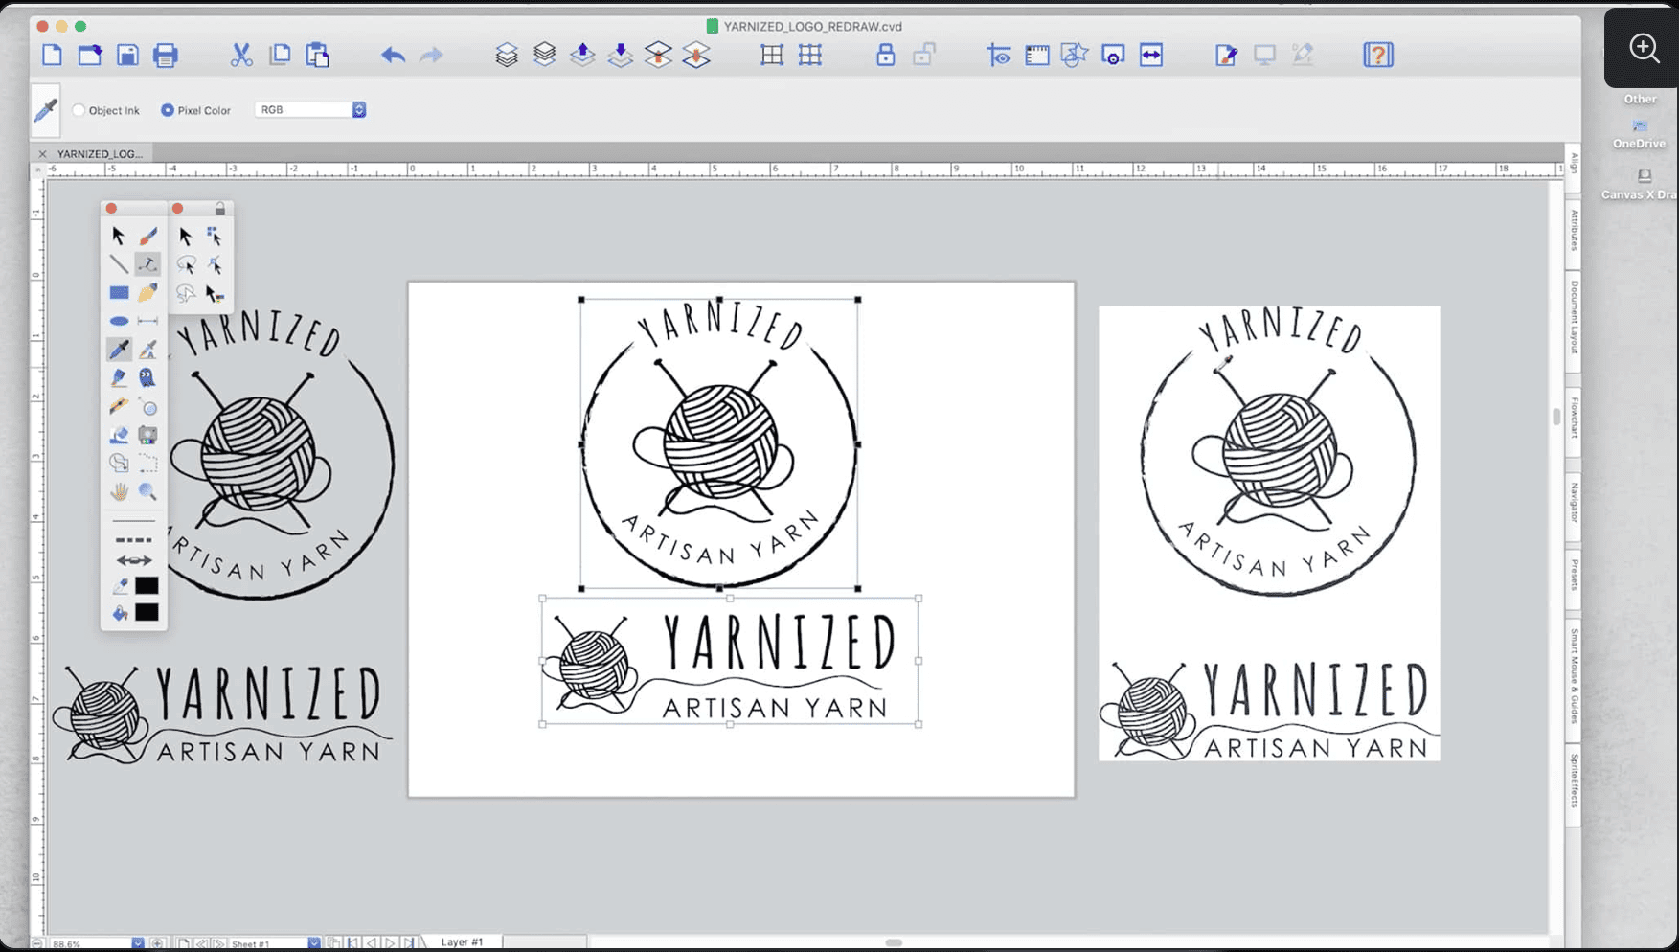Open the Navigator docked panel tab

1574,503
